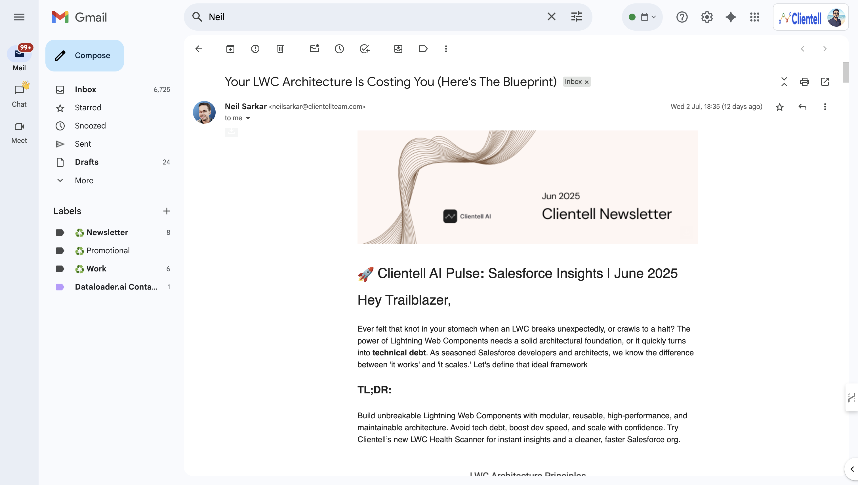Add this email to Tasks
The image size is (858, 485).
[365, 49]
